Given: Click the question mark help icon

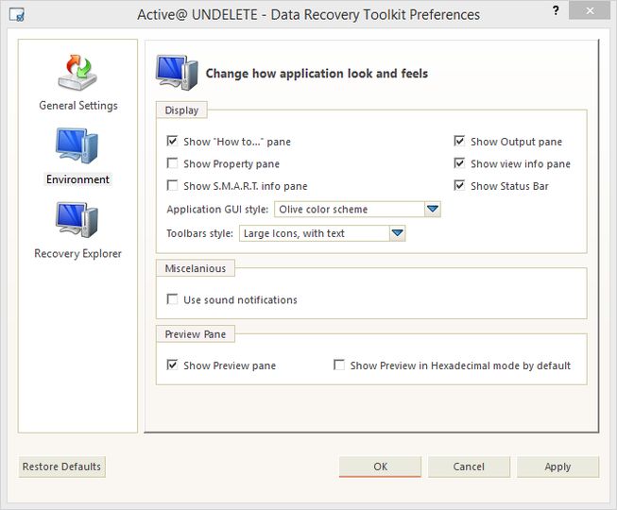Looking at the screenshot, I should 556,10.
